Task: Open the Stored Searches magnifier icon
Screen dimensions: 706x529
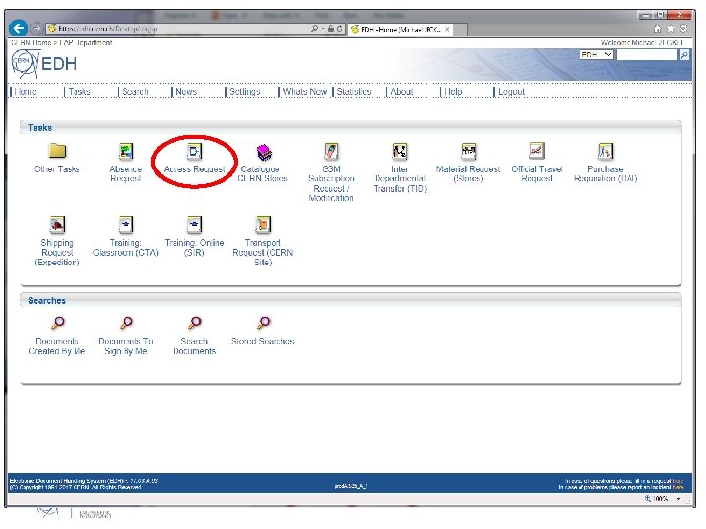Action: 264,323
